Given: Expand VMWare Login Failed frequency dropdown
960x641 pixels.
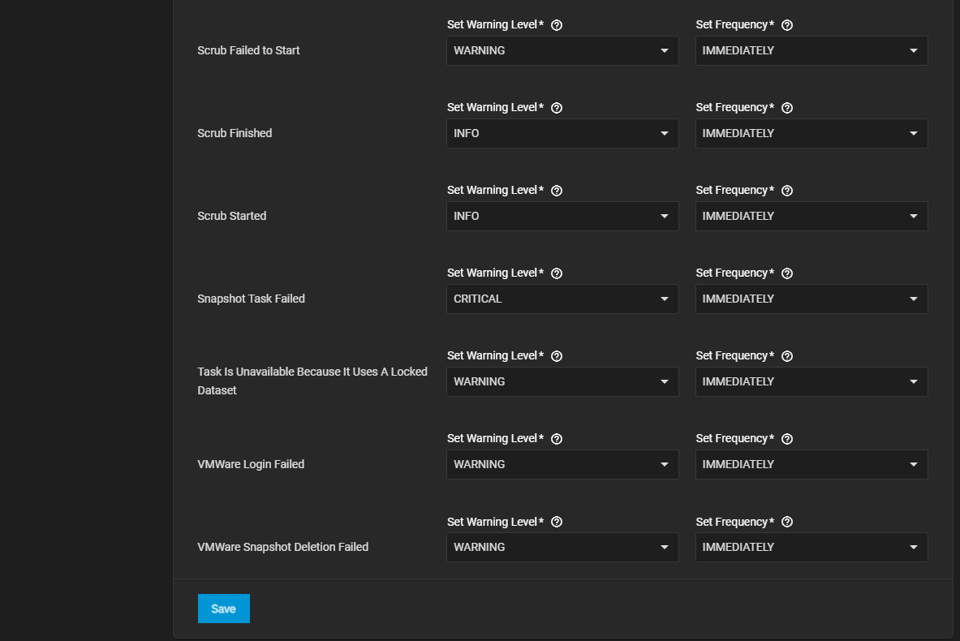Looking at the screenshot, I should 811,464.
